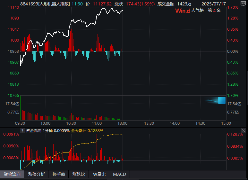Click the 成交金额 label in header
This screenshot has width=248, height=180.
166,4
